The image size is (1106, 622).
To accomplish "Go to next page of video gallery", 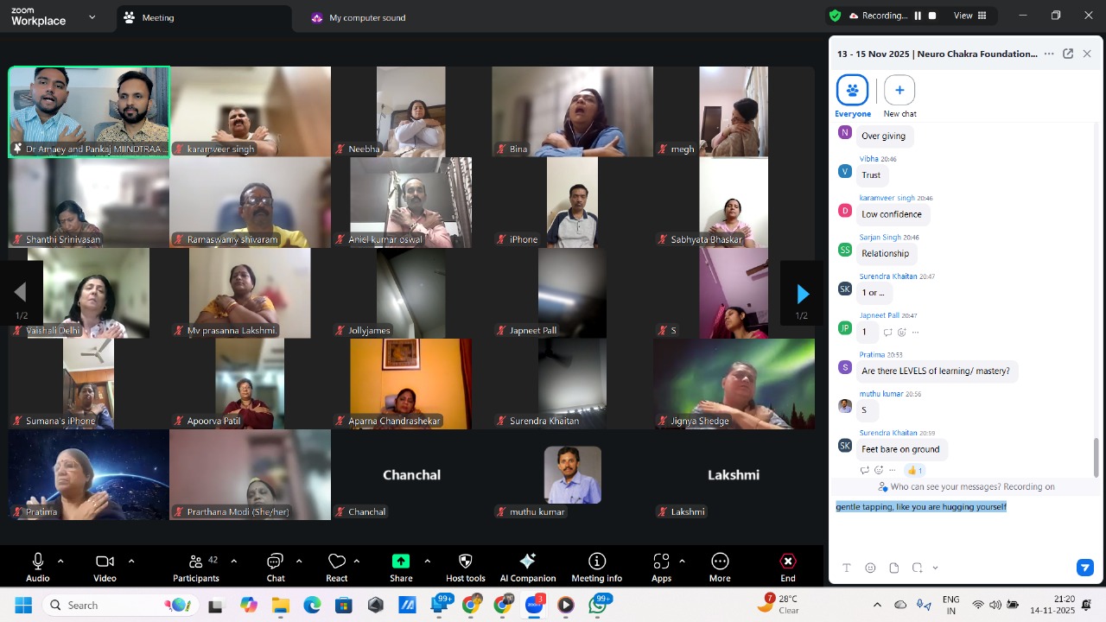I will point(802,294).
